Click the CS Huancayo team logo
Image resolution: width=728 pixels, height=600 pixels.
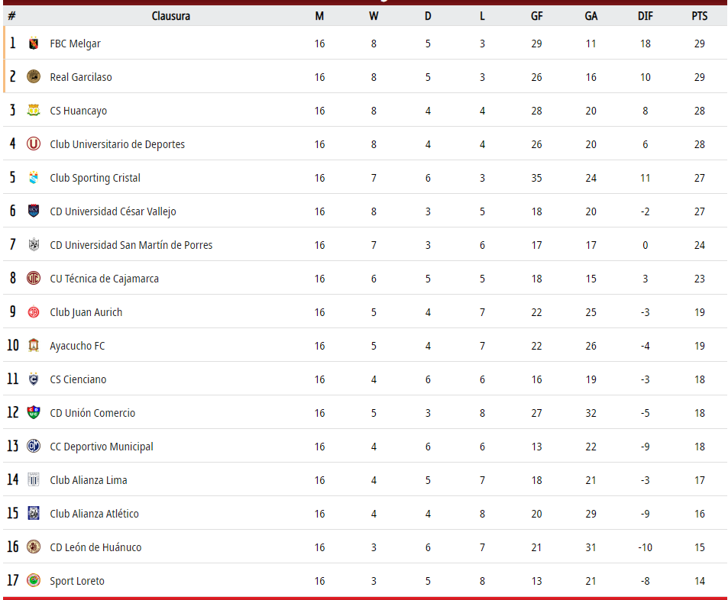(34, 111)
